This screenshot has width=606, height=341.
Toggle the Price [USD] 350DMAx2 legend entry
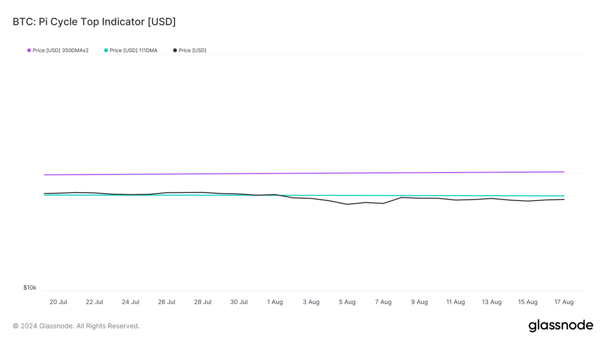click(58, 50)
